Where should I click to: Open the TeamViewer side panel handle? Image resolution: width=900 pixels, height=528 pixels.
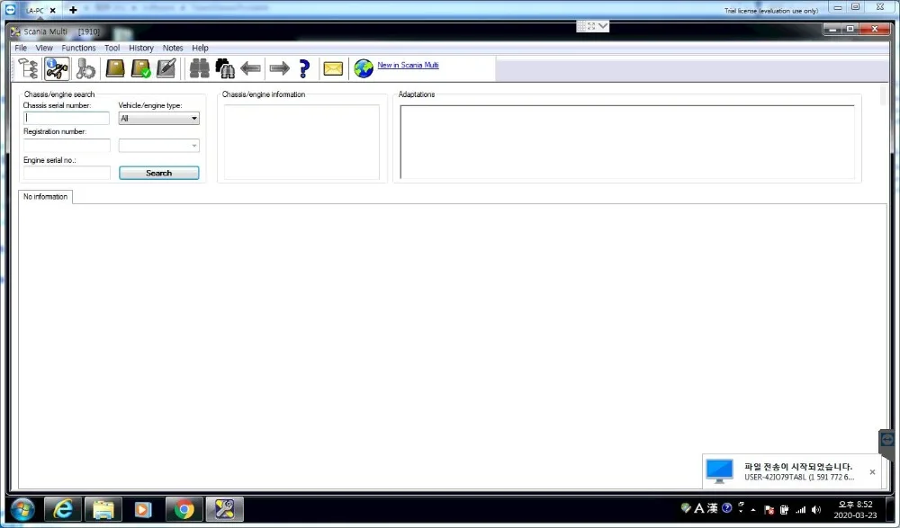click(x=887, y=440)
